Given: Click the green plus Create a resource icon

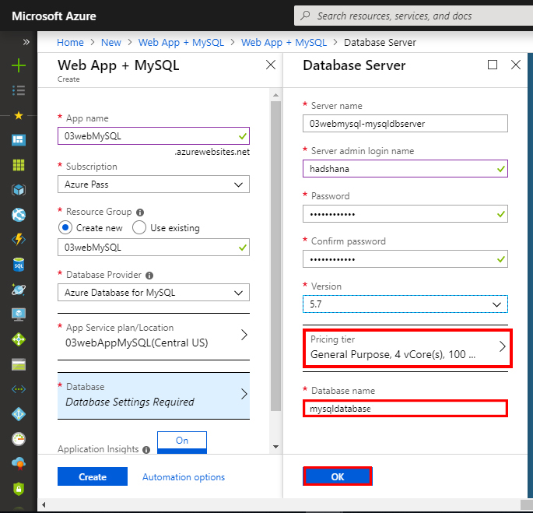Looking at the screenshot, I should click(19, 65).
